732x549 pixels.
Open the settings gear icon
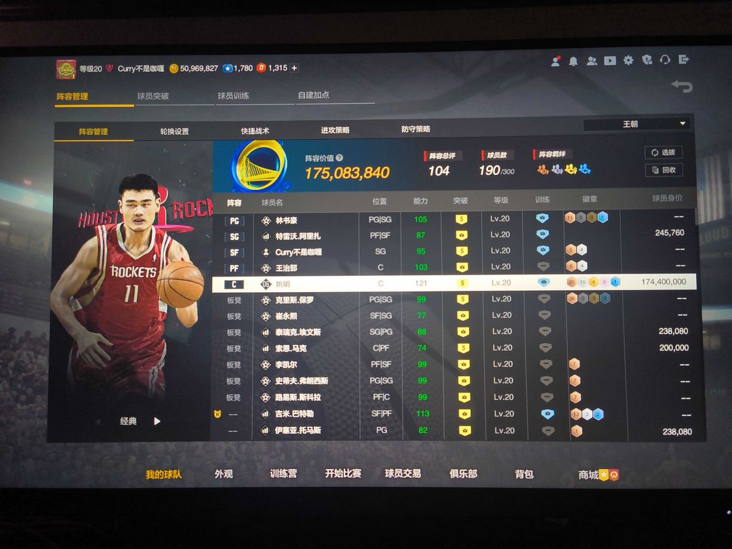(628, 60)
